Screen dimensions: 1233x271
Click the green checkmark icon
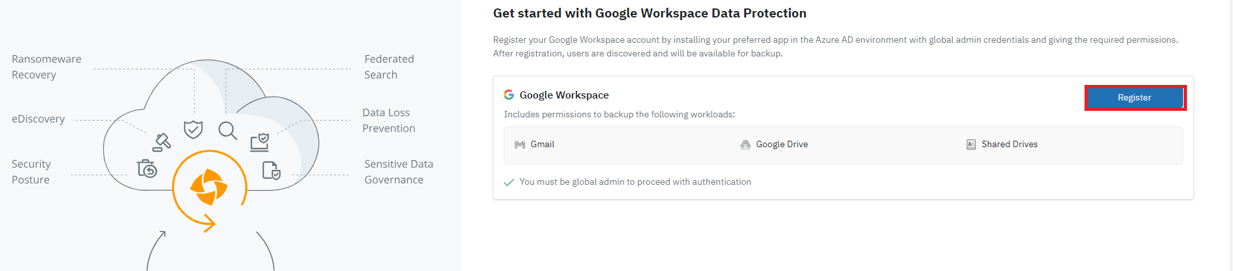pyautogui.click(x=509, y=182)
